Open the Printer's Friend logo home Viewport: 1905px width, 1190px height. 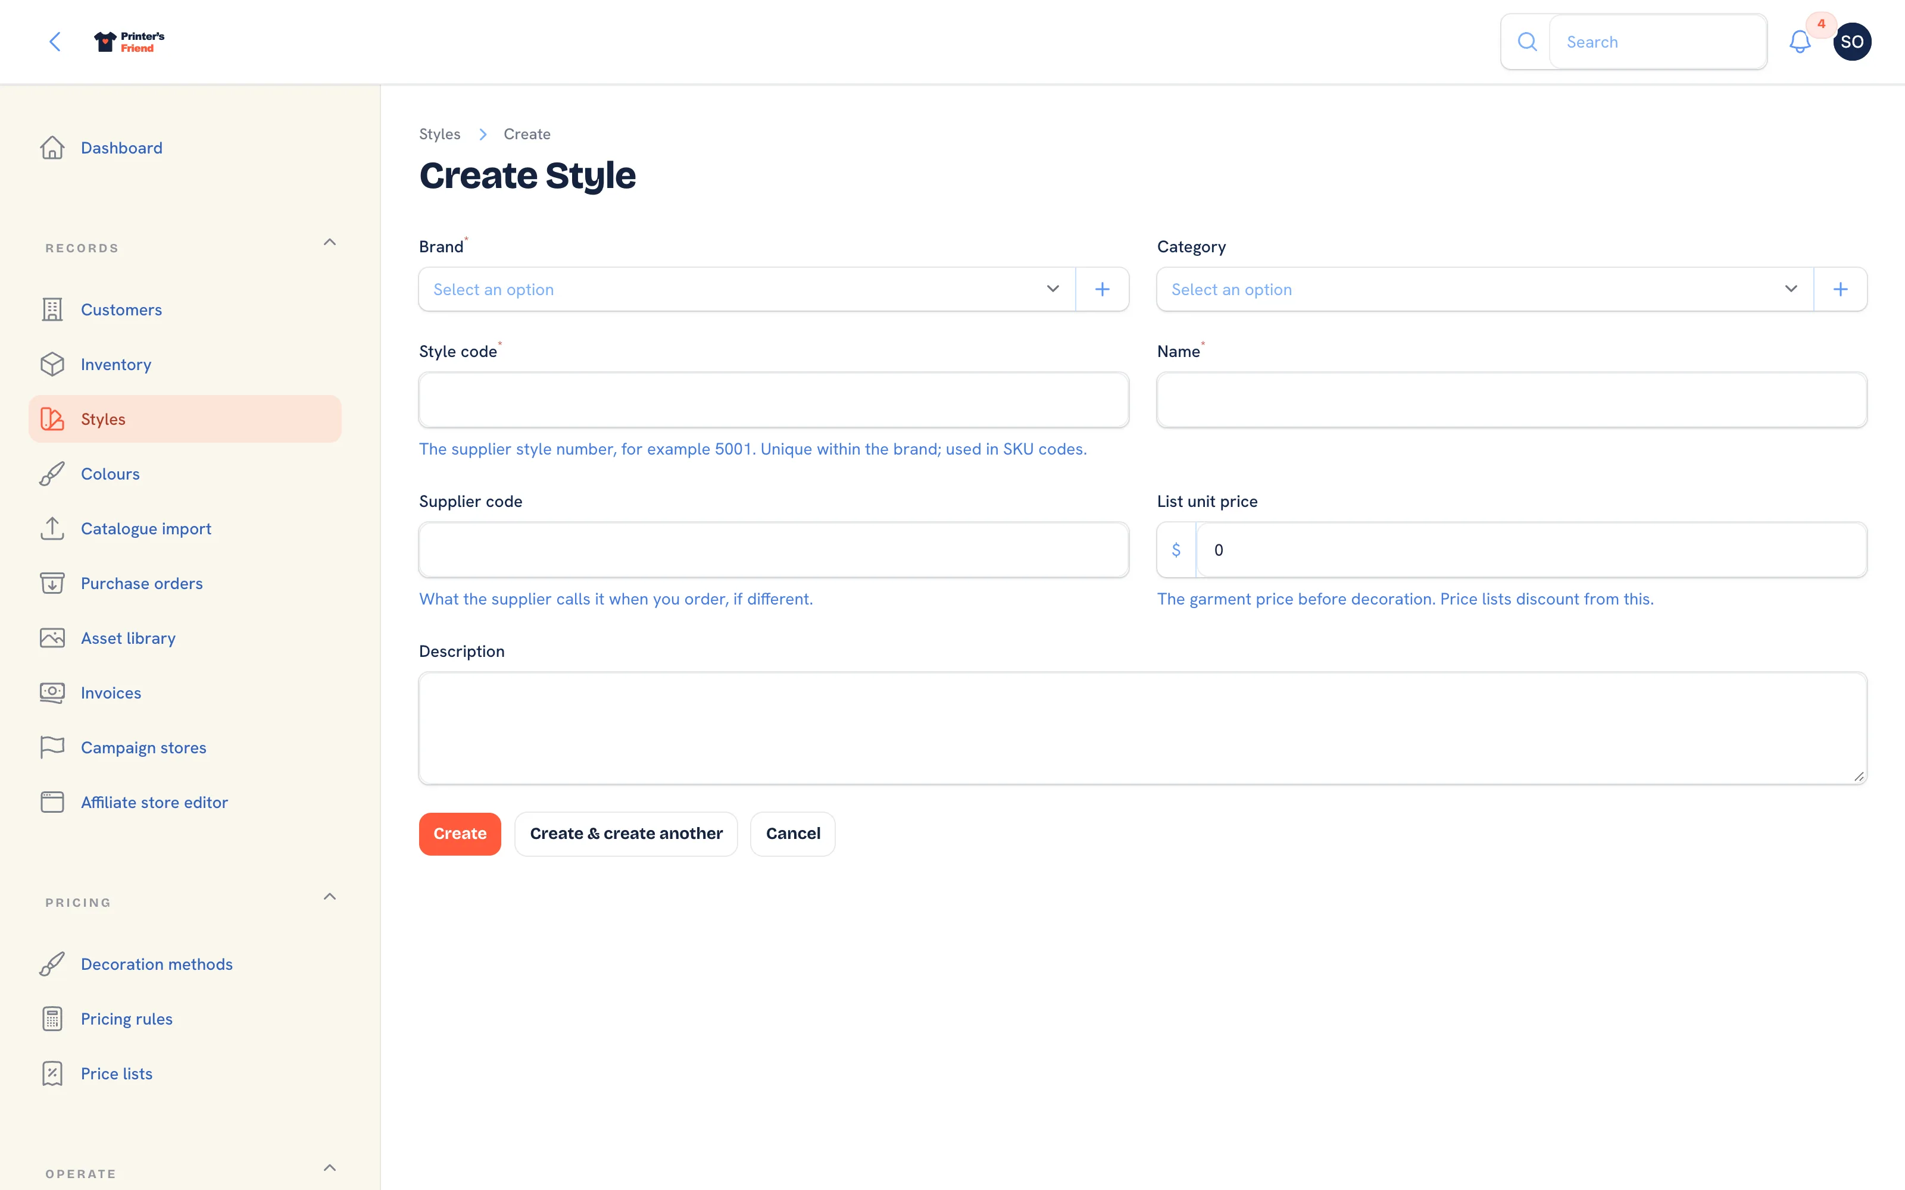pos(129,42)
